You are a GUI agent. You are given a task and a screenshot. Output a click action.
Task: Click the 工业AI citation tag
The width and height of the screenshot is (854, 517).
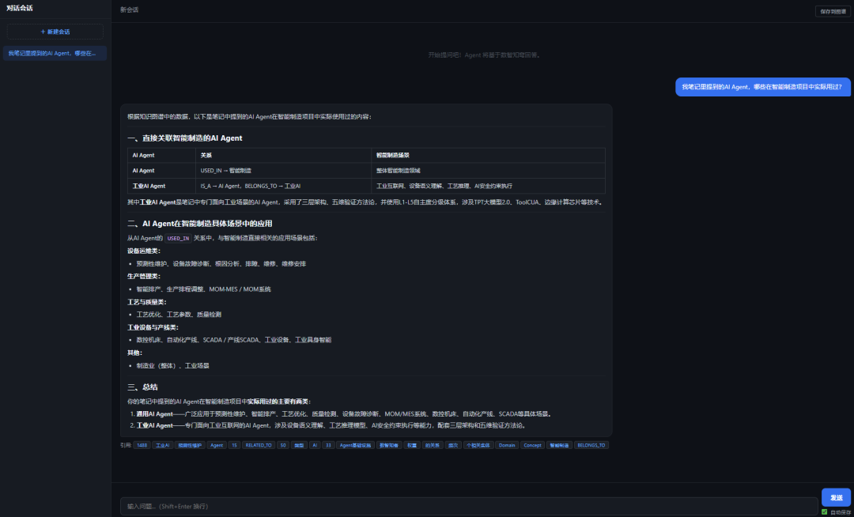click(162, 445)
